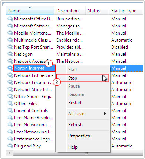Click the horizontal scrollbar left arrow

(9, 153)
